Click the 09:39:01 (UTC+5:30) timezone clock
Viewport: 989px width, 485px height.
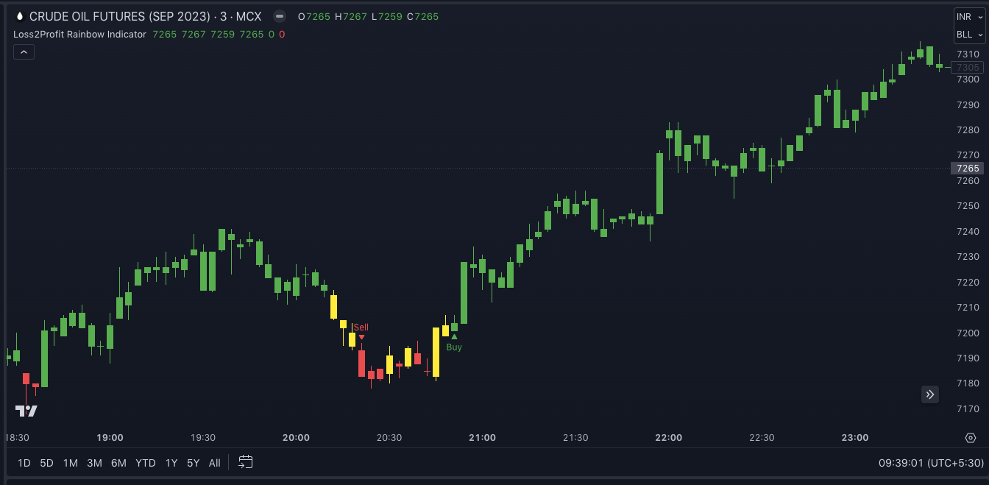tap(930, 463)
